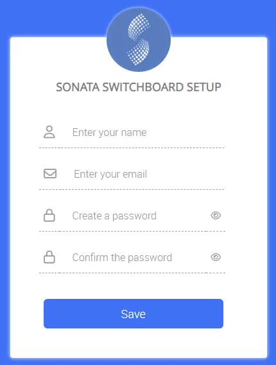
Task: Click the envelope icon beside email field
Action: [50, 174]
